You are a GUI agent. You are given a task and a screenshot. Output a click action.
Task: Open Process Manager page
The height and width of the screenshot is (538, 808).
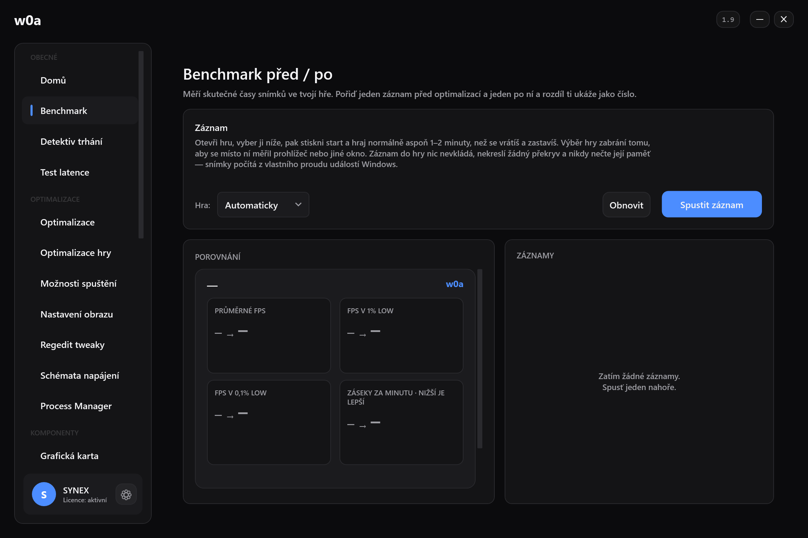point(80,406)
